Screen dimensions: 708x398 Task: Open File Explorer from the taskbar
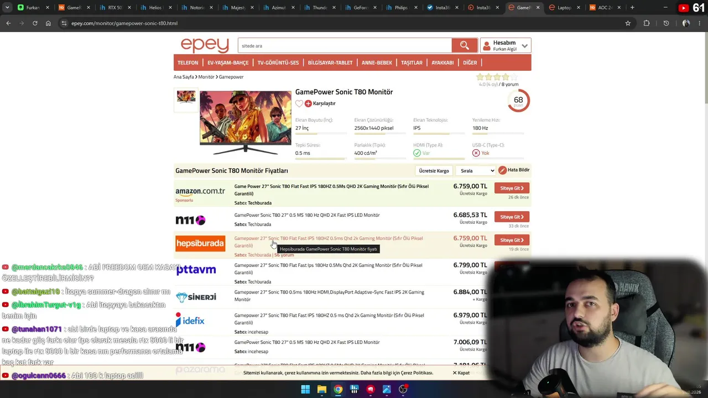(x=321, y=389)
